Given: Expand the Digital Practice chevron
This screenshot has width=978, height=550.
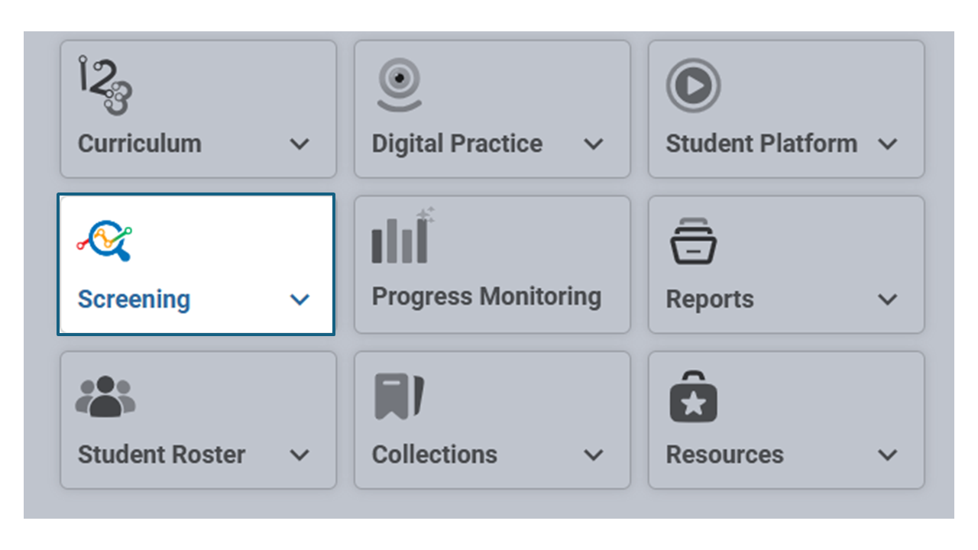Looking at the screenshot, I should pos(594,144).
